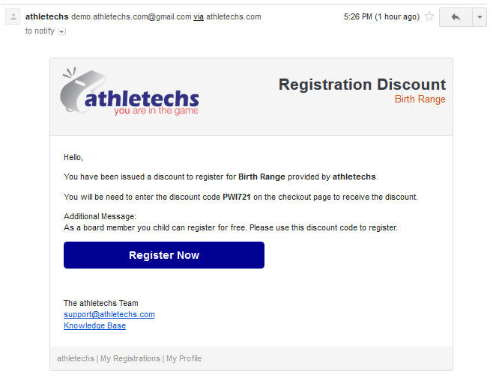Star this email message

coord(429,16)
